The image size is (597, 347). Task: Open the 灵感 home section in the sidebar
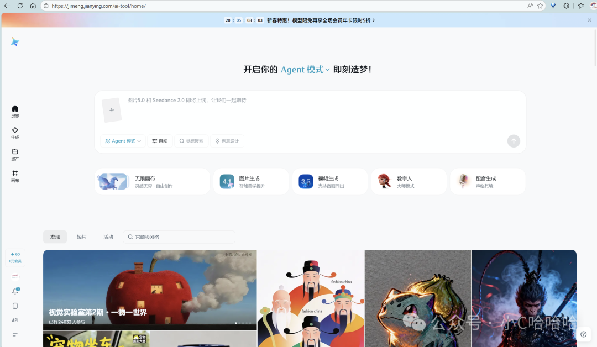[15, 112]
